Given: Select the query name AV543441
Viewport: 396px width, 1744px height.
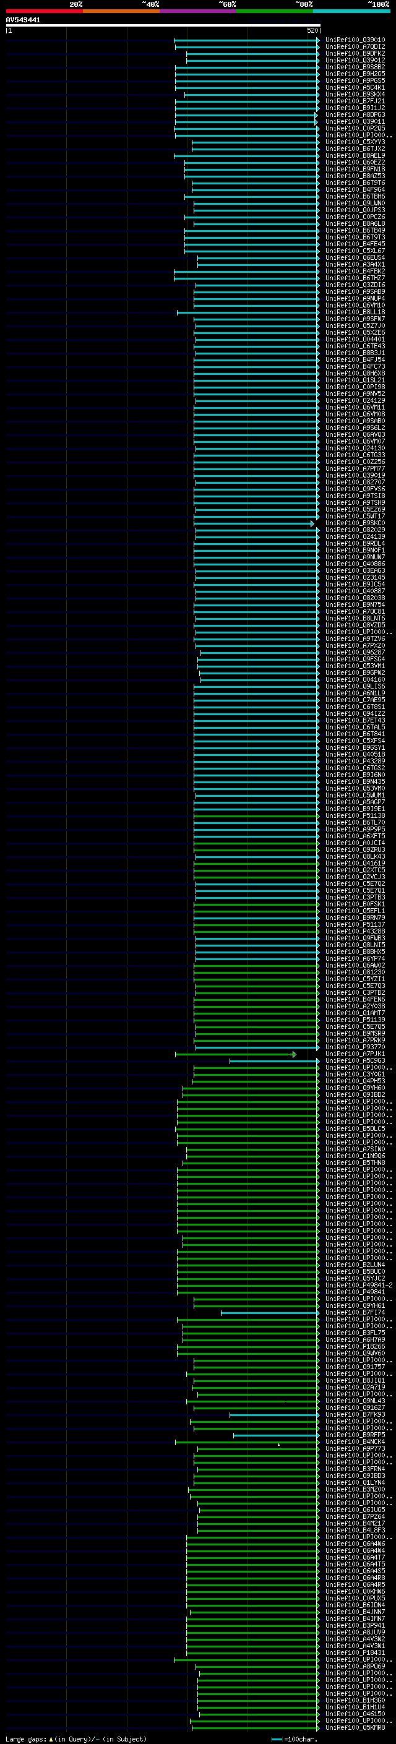Looking at the screenshot, I should [23, 20].
